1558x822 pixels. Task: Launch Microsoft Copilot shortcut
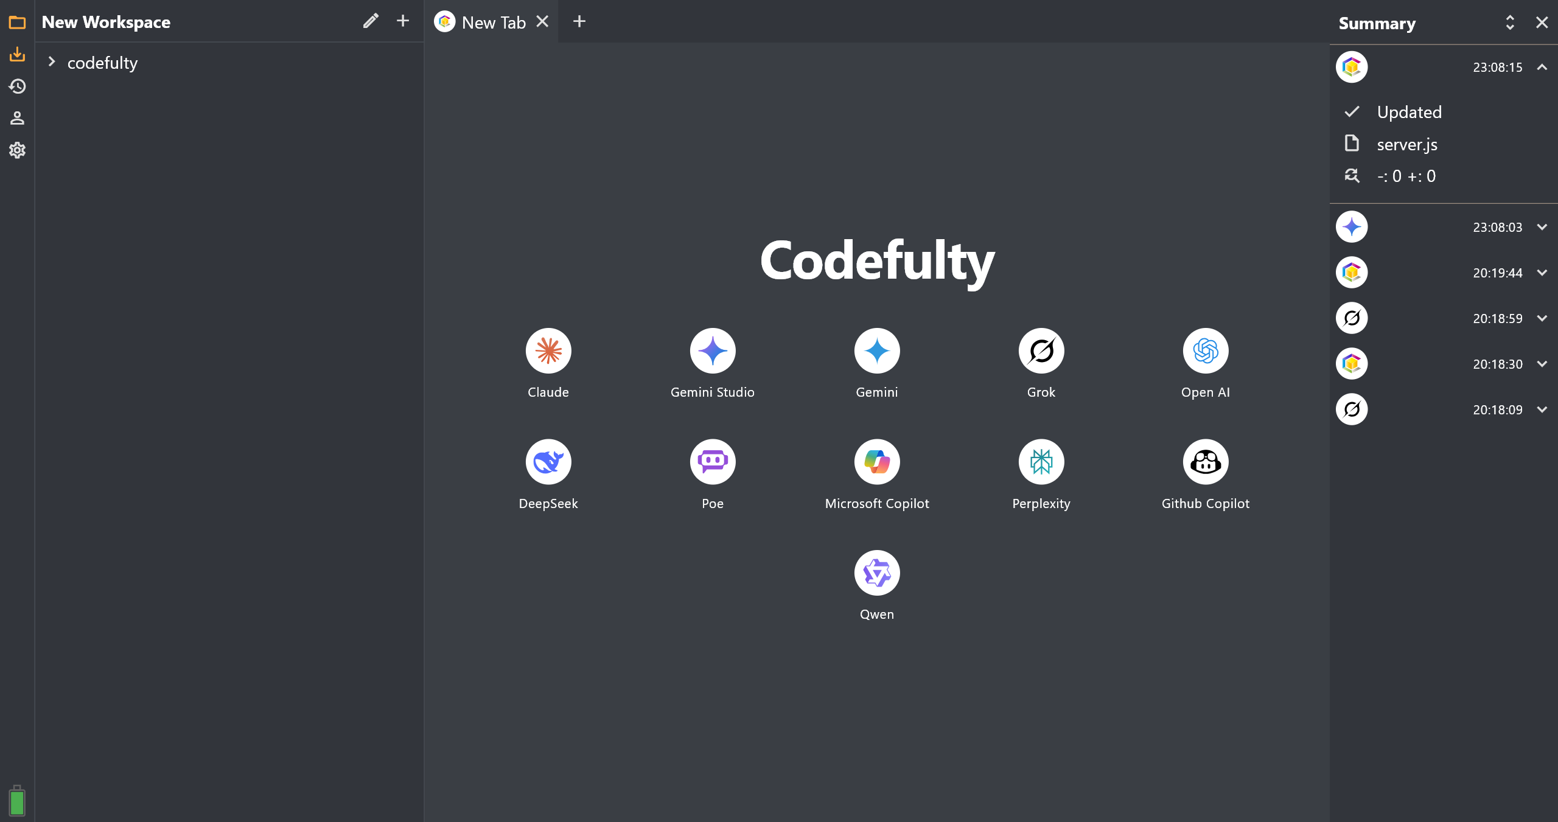(x=876, y=462)
